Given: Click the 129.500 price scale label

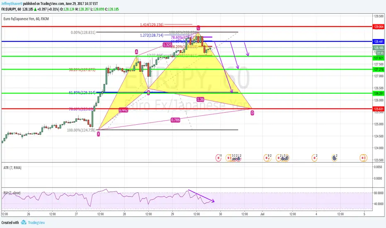Looking at the screenshot, I should [x=379, y=16].
